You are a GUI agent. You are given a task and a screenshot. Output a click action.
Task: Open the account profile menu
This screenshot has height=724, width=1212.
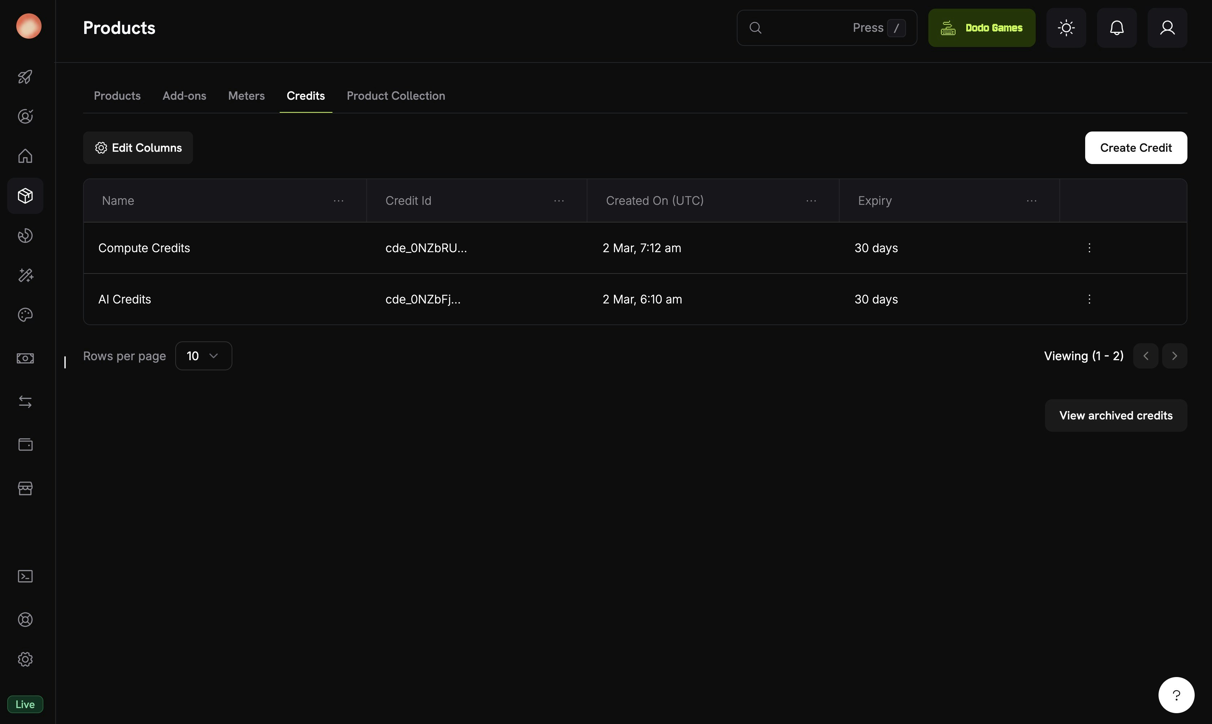(x=1167, y=27)
